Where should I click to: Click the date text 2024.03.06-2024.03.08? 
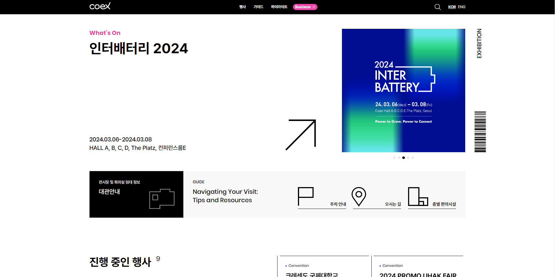[121, 140]
